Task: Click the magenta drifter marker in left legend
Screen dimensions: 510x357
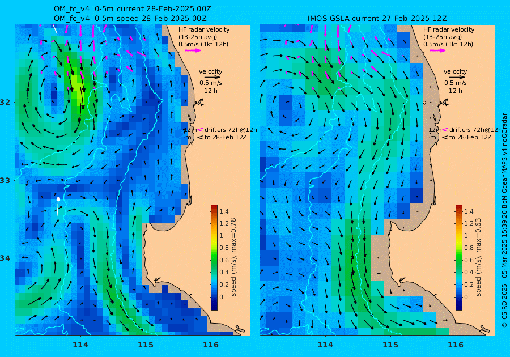Action: pyautogui.click(x=201, y=130)
